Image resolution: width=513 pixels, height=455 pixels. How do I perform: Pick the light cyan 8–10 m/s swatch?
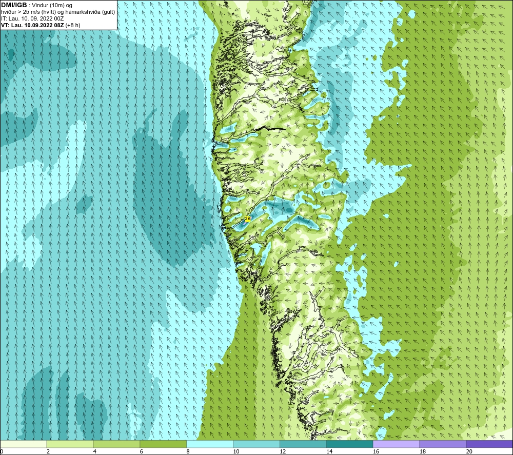pyautogui.click(x=210, y=444)
